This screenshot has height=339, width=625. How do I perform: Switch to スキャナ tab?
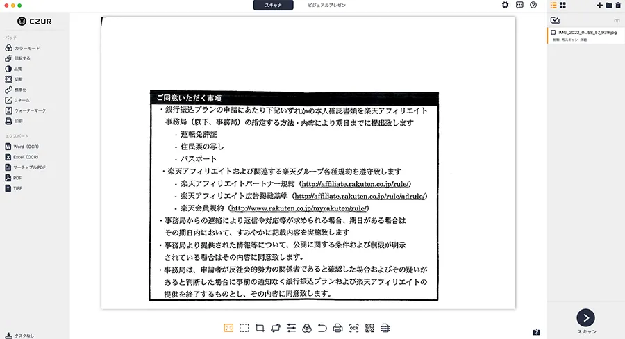(273, 5)
